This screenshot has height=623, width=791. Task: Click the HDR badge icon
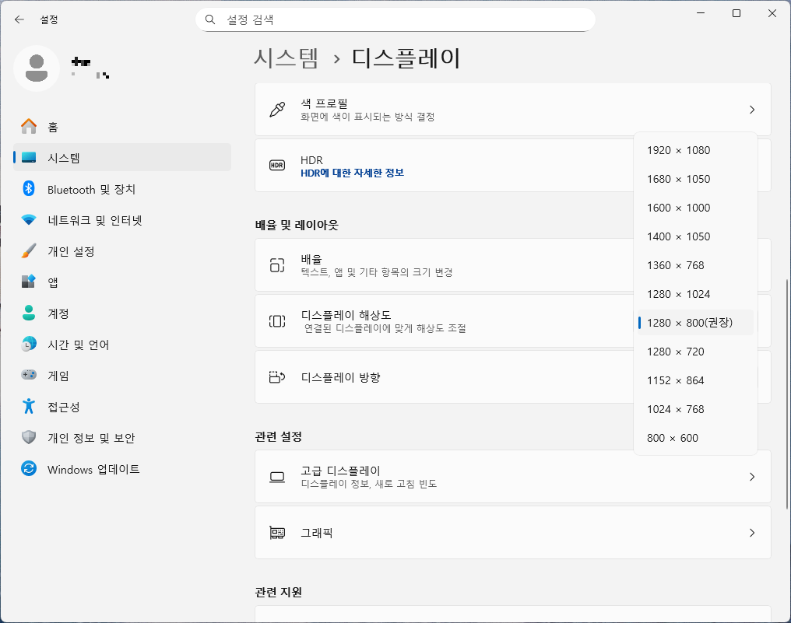click(x=277, y=166)
